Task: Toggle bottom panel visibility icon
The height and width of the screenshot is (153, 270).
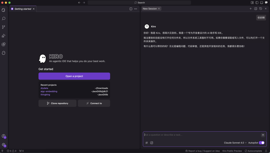Action: point(261,2)
